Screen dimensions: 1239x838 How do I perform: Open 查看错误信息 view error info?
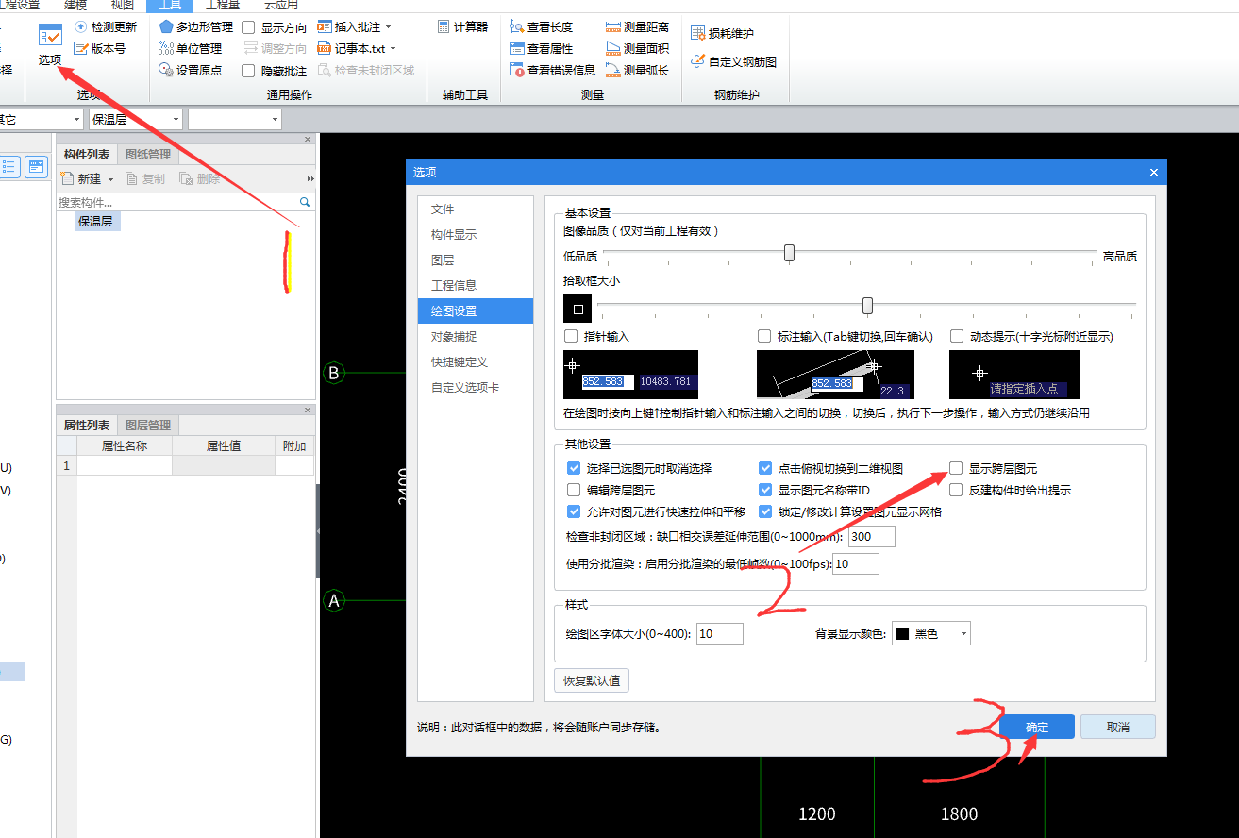click(x=552, y=70)
